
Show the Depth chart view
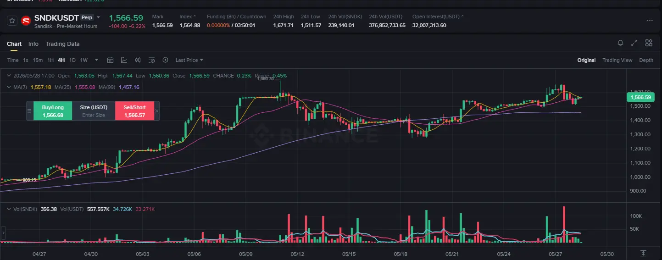646,60
